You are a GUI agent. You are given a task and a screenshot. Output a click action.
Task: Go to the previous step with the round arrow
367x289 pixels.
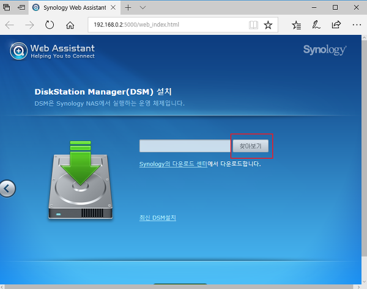7,188
